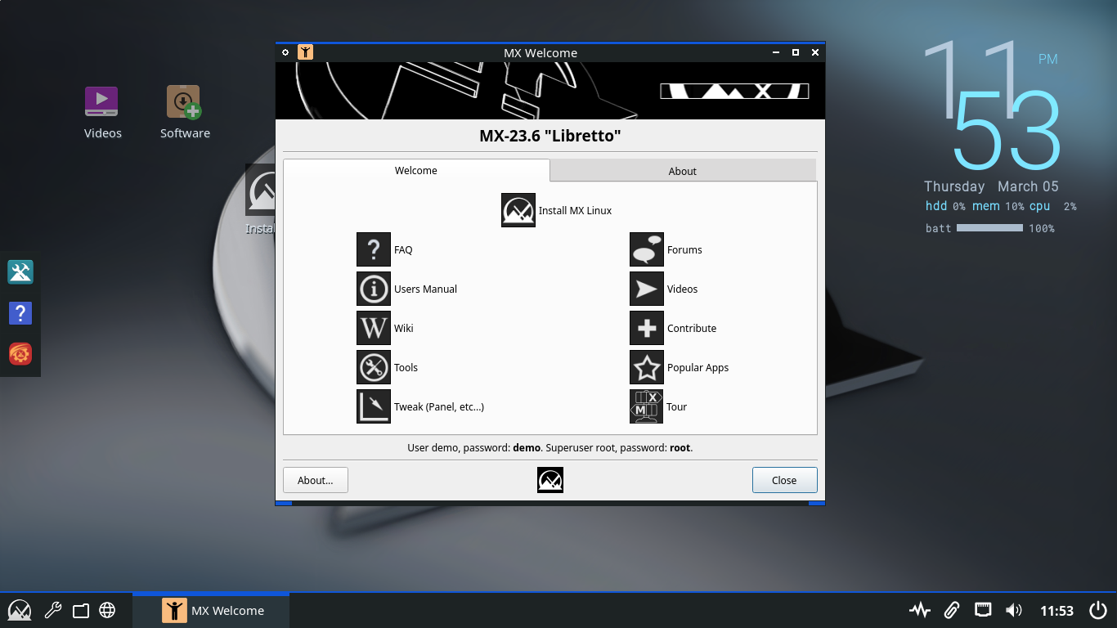Image resolution: width=1117 pixels, height=628 pixels.
Task: Click the Contribute plus icon
Action: pyautogui.click(x=646, y=328)
